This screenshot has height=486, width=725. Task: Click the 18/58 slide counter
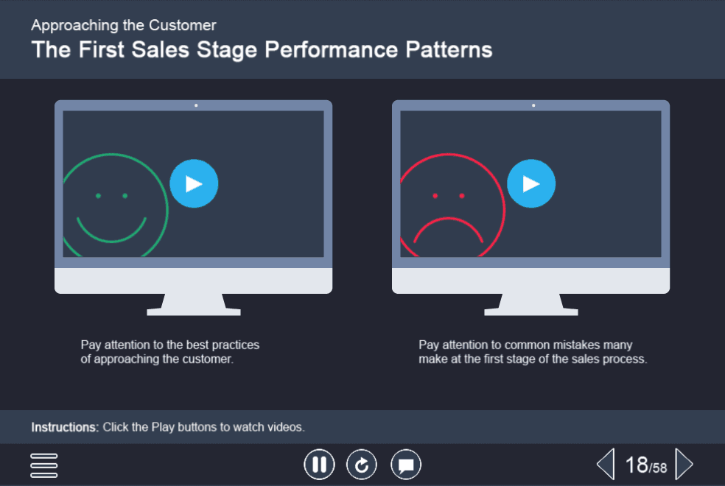(x=645, y=465)
